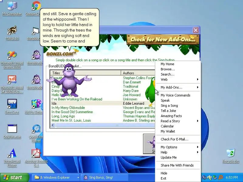
Task: Select BonziBuddy shortcut beside Visual J# 2005
Action: pyautogui.click(x=36, y=80)
